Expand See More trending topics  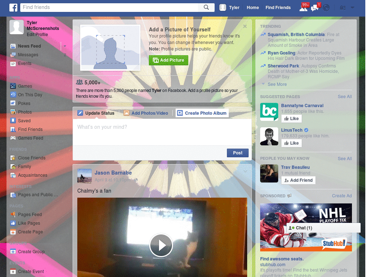277,84
